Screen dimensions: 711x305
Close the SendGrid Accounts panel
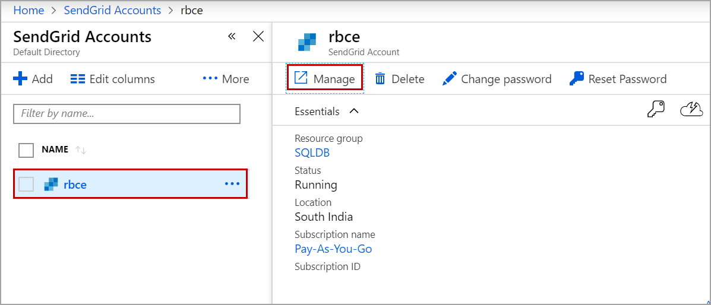click(258, 37)
